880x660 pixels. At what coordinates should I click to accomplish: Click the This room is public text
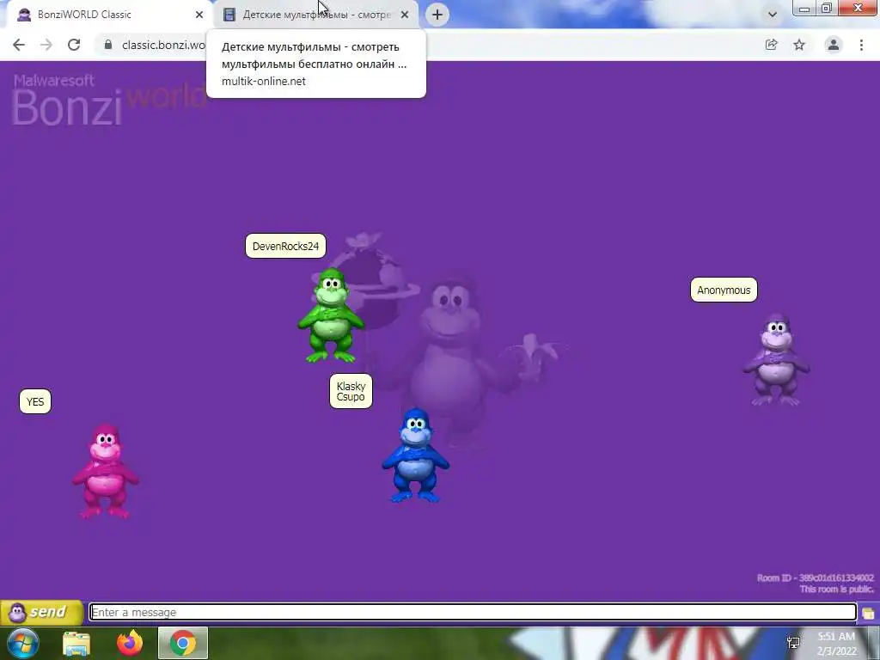click(837, 590)
